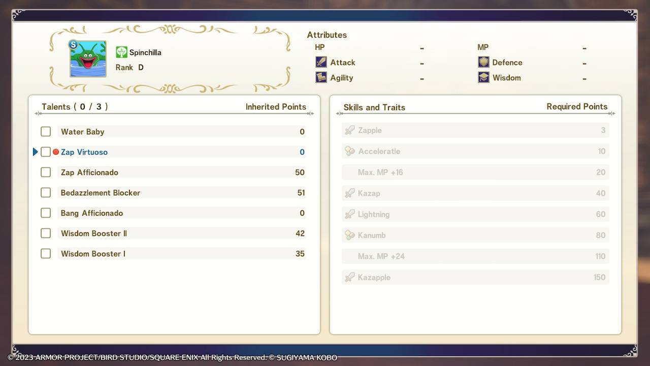Click the Skills and Traits header
Viewport: 650px width, 366px height.
[374, 107]
